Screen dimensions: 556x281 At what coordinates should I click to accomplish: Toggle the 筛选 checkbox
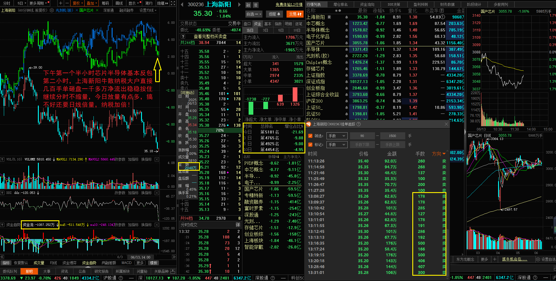point(310,136)
